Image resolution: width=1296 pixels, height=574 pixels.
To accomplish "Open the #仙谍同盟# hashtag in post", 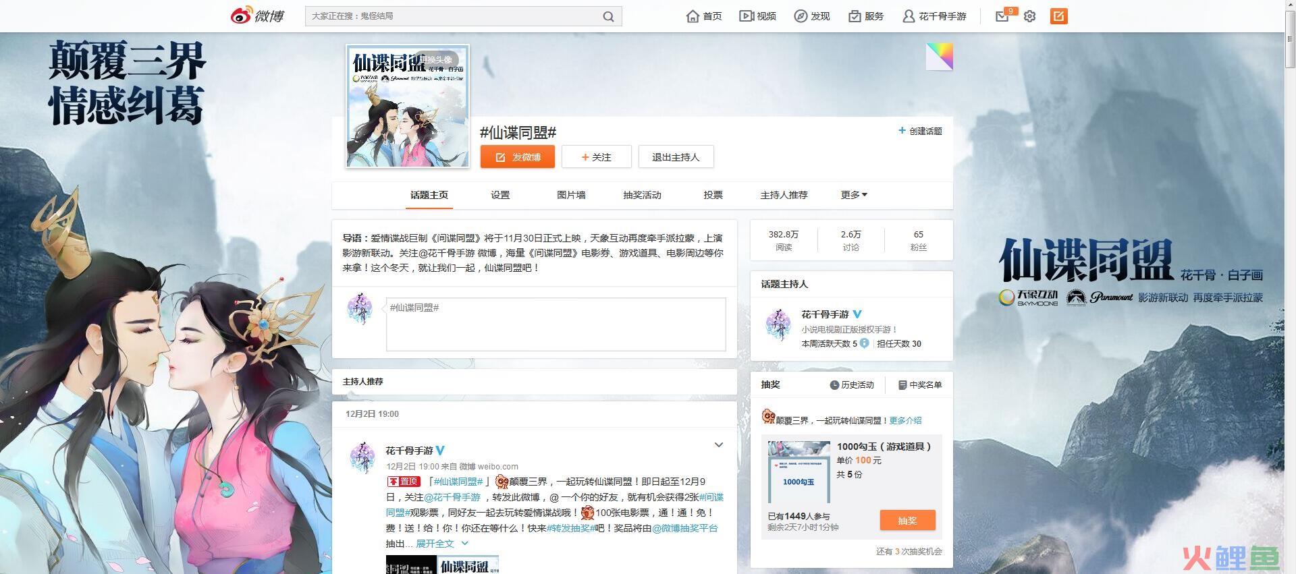I will point(458,482).
